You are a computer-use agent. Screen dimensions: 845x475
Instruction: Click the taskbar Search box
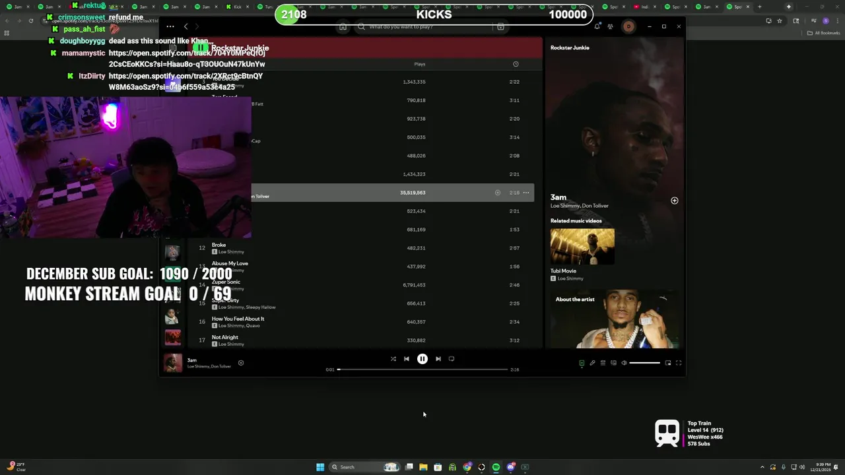pos(365,467)
